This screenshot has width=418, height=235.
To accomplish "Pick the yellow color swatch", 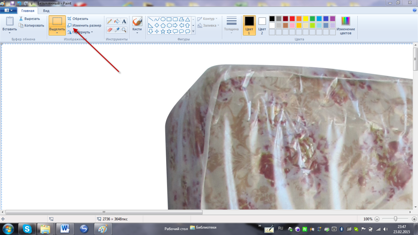I will pos(305,19).
